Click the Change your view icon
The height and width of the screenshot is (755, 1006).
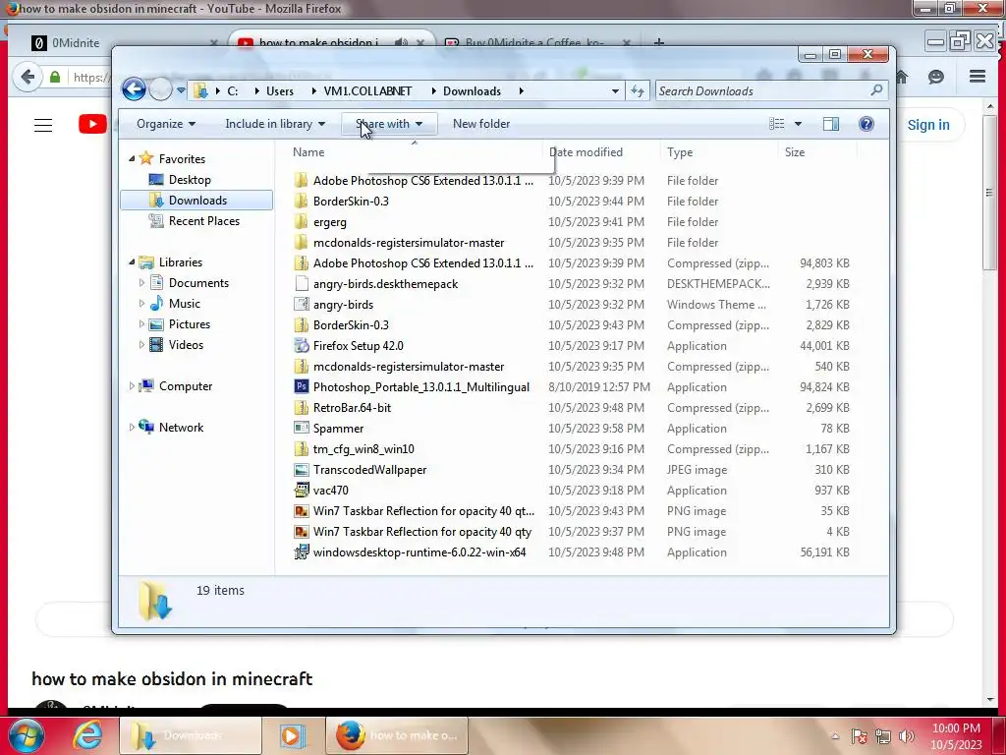(776, 124)
